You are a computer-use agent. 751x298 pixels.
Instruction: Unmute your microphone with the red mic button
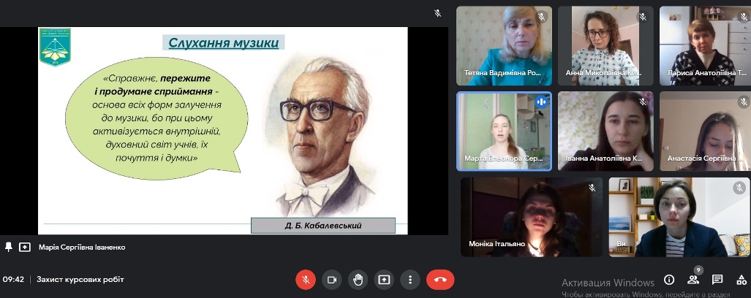[306, 280]
